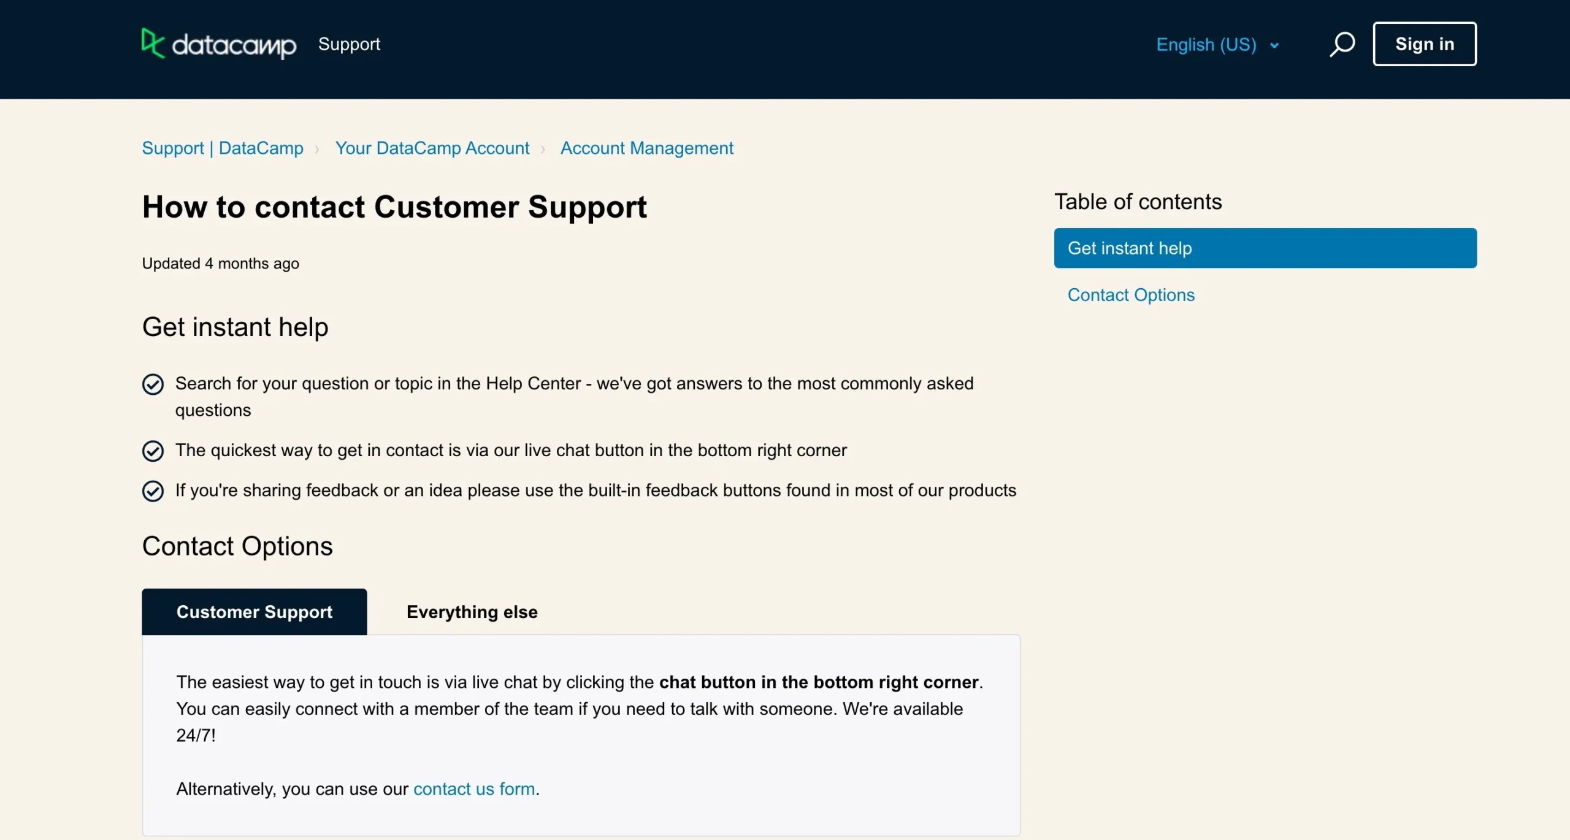The width and height of the screenshot is (1570, 840).
Task: Click the language dropdown chevron arrow
Action: [x=1274, y=46]
